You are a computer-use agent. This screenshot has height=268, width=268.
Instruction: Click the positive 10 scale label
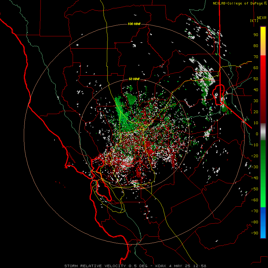pos(256,123)
